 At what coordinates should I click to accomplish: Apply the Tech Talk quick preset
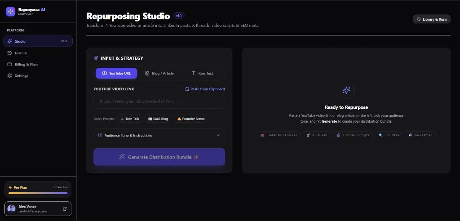pyautogui.click(x=130, y=119)
